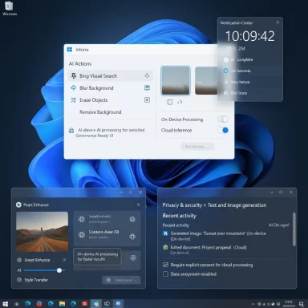Adjust the AI strength slider handle
Viewport: 308px width, 308px height.
tap(59, 270)
